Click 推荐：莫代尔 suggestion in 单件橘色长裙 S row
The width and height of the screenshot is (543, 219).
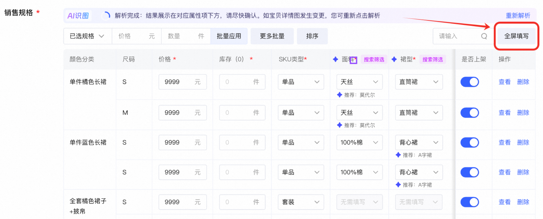click(x=356, y=95)
